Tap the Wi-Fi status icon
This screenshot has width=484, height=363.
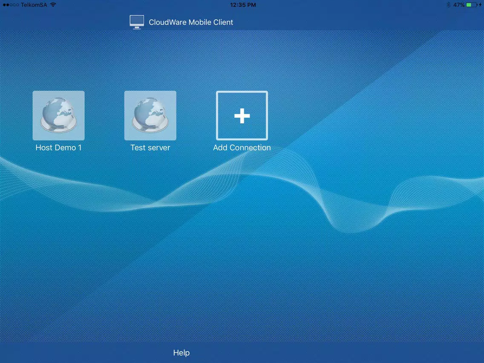(53, 5)
